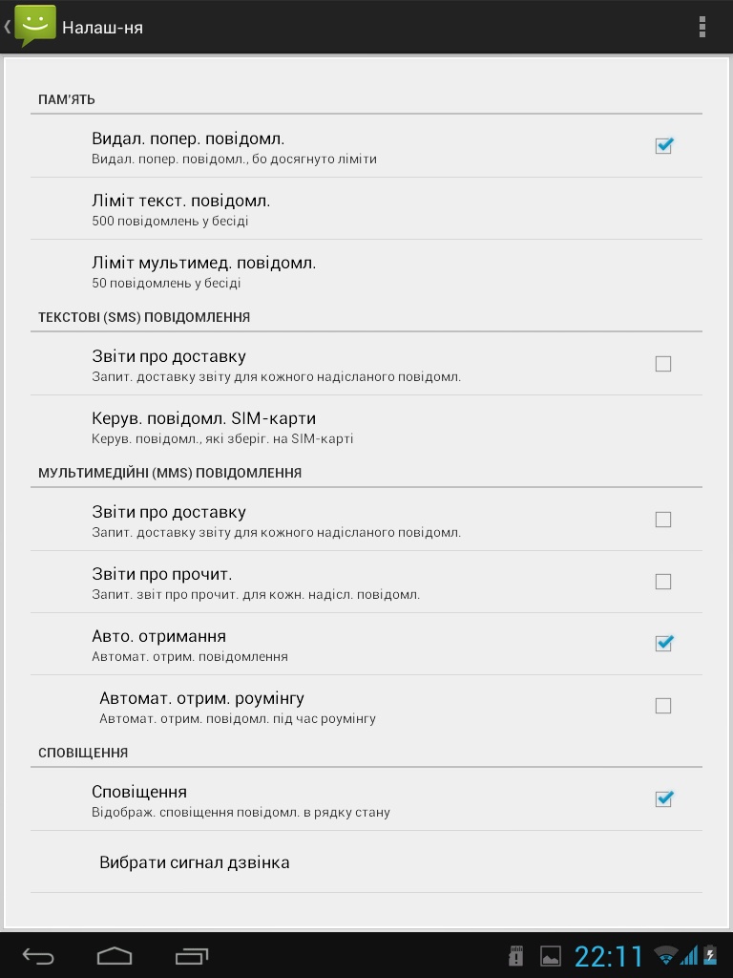Tap the Wi-Fi status icon

coord(665,955)
